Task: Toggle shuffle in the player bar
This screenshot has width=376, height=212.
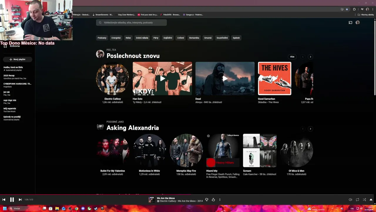Action: tap(365, 200)
